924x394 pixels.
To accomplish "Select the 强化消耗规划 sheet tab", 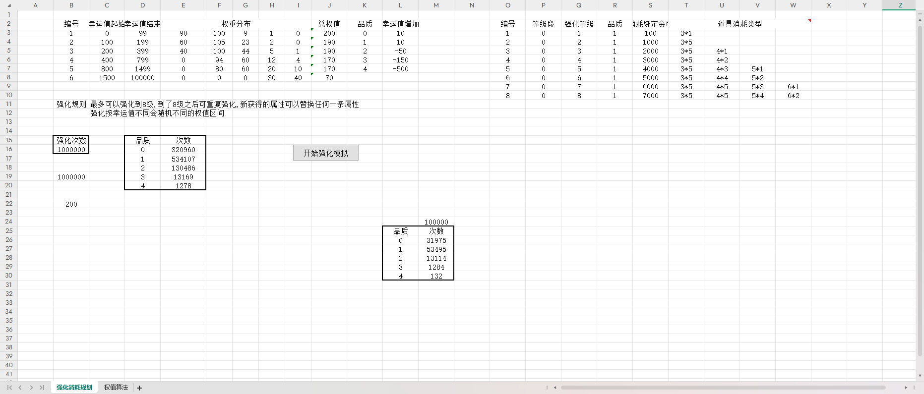I will [x=74, y=388].
